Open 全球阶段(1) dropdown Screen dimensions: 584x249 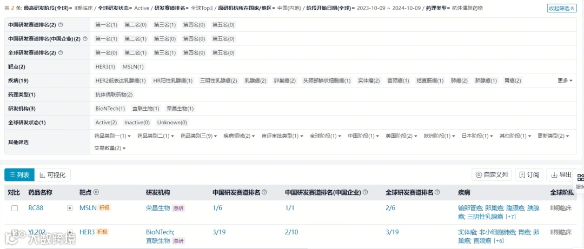coord(326,136)
